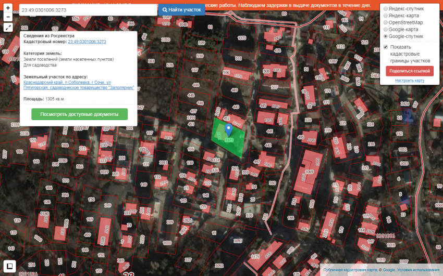Toggle fullscreen map view
This screenshot has width=443, height=276.
click(8, 28)
